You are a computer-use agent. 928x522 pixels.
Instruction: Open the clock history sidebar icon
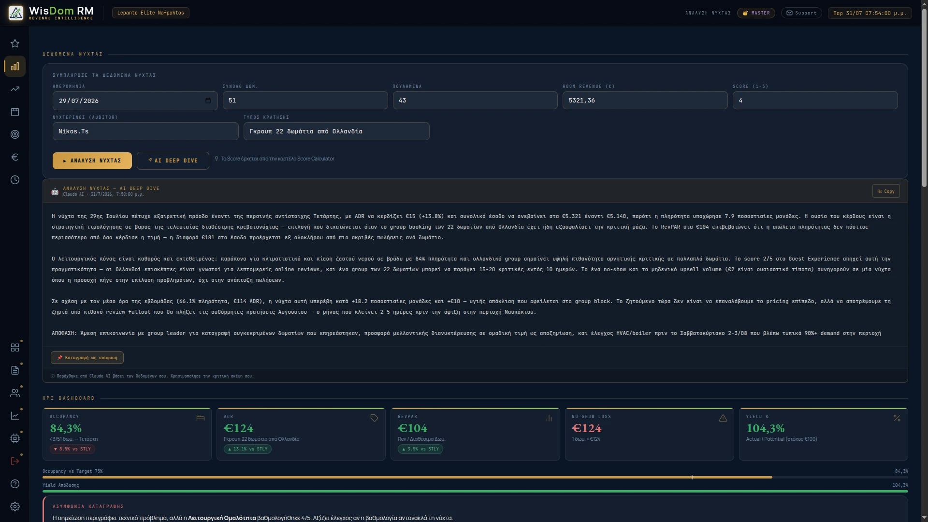point(15,180)
